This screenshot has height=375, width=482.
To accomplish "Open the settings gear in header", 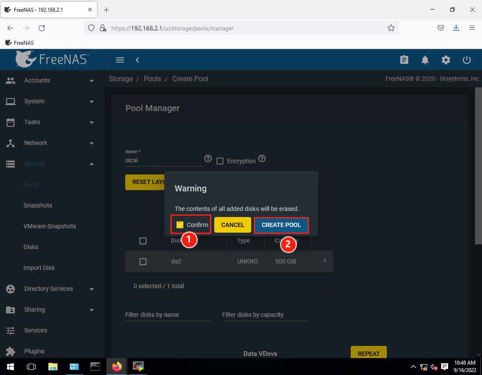I will tap(446, 60).
